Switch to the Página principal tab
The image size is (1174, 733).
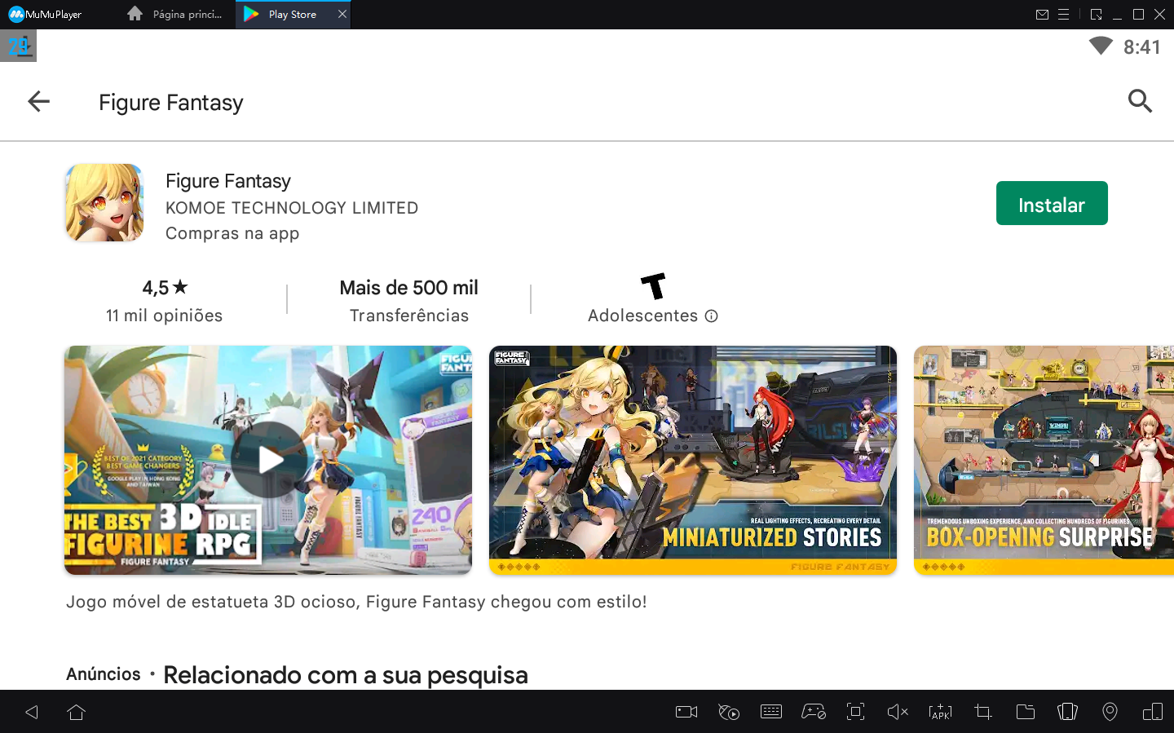176,15
